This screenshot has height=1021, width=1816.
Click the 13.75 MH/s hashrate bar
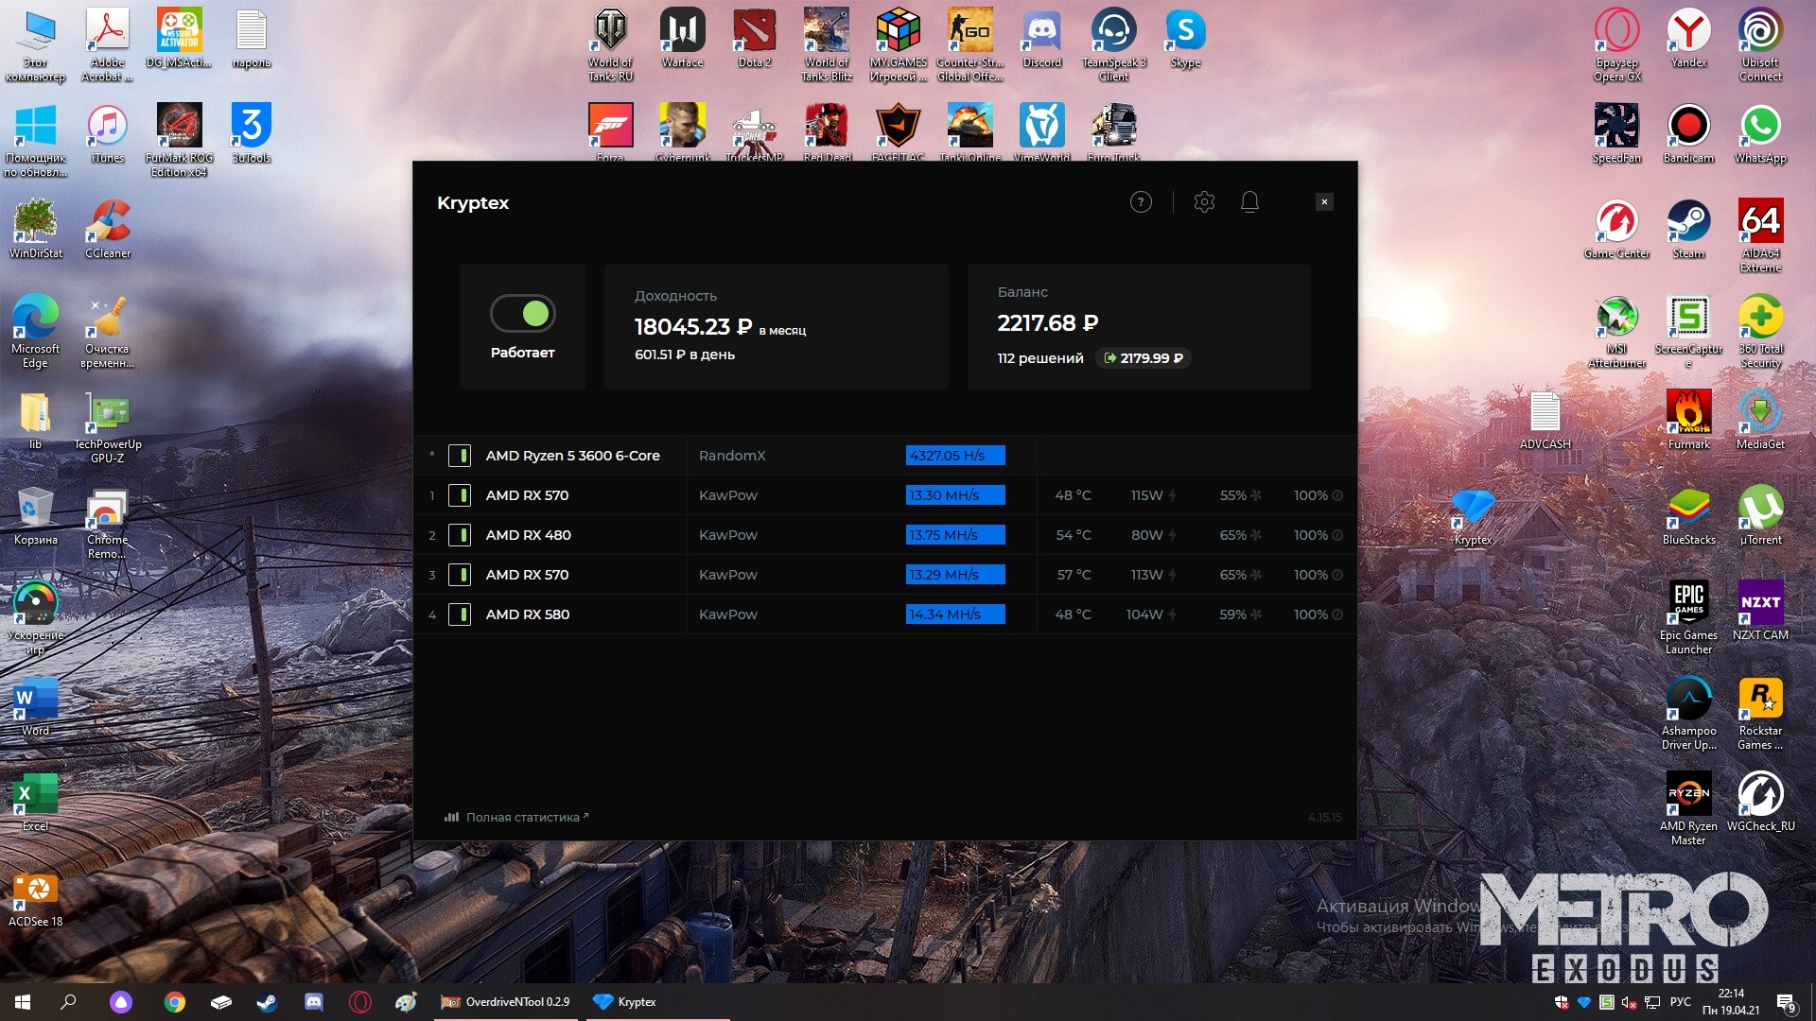955,535
